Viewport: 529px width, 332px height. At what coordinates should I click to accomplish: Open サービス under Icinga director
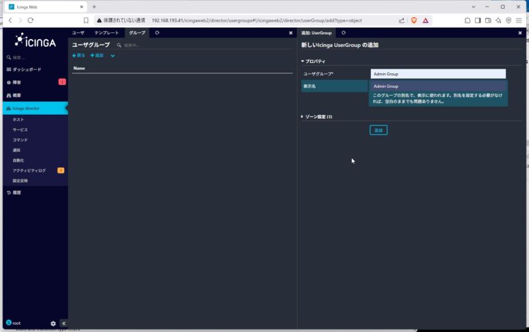tap(20, 129)
